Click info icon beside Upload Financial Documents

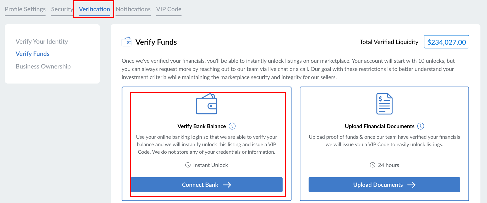[420, 126]
